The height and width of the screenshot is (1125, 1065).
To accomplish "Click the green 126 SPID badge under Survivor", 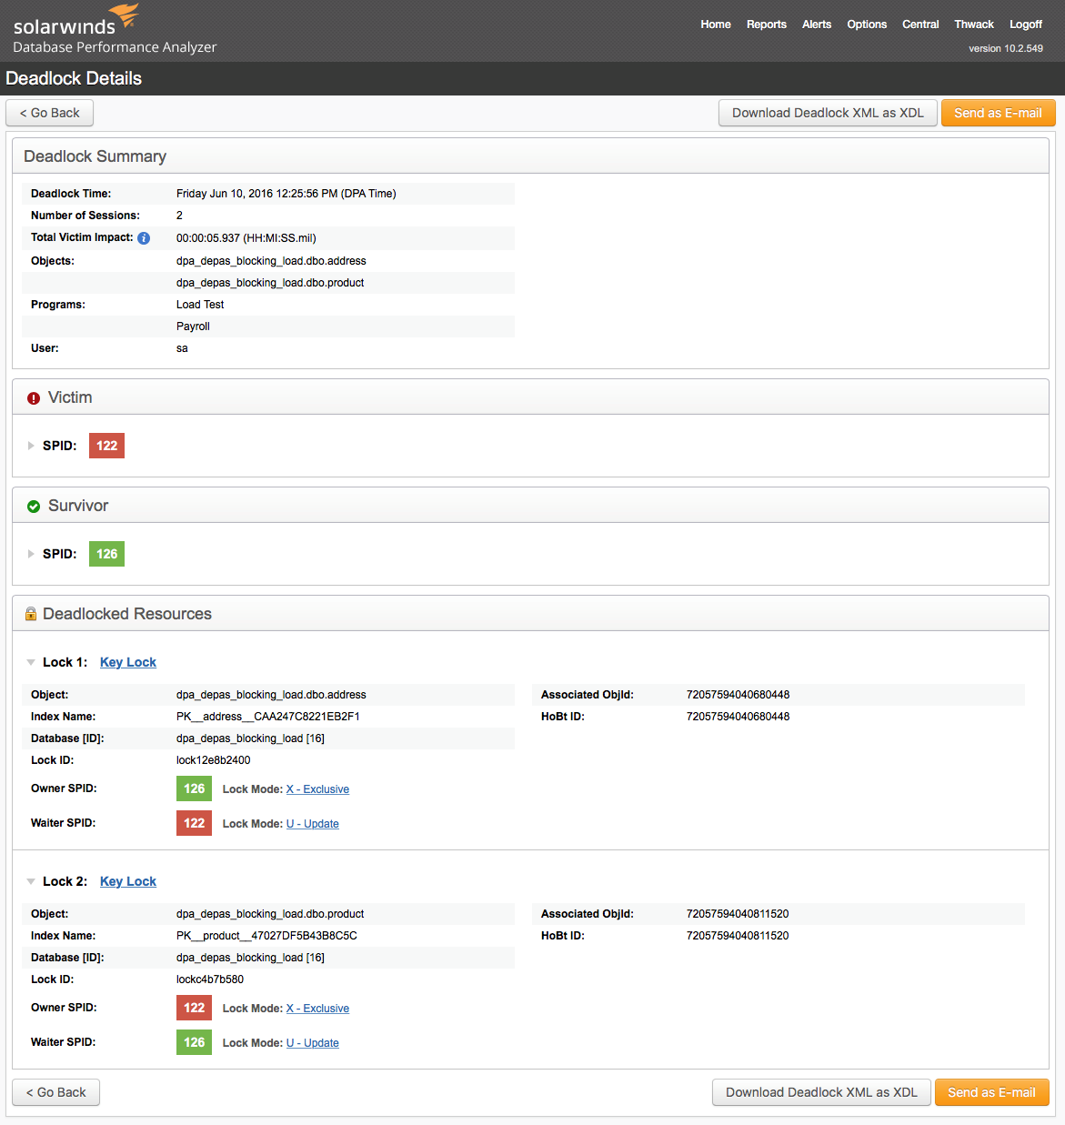I will (x=106, y=554).
